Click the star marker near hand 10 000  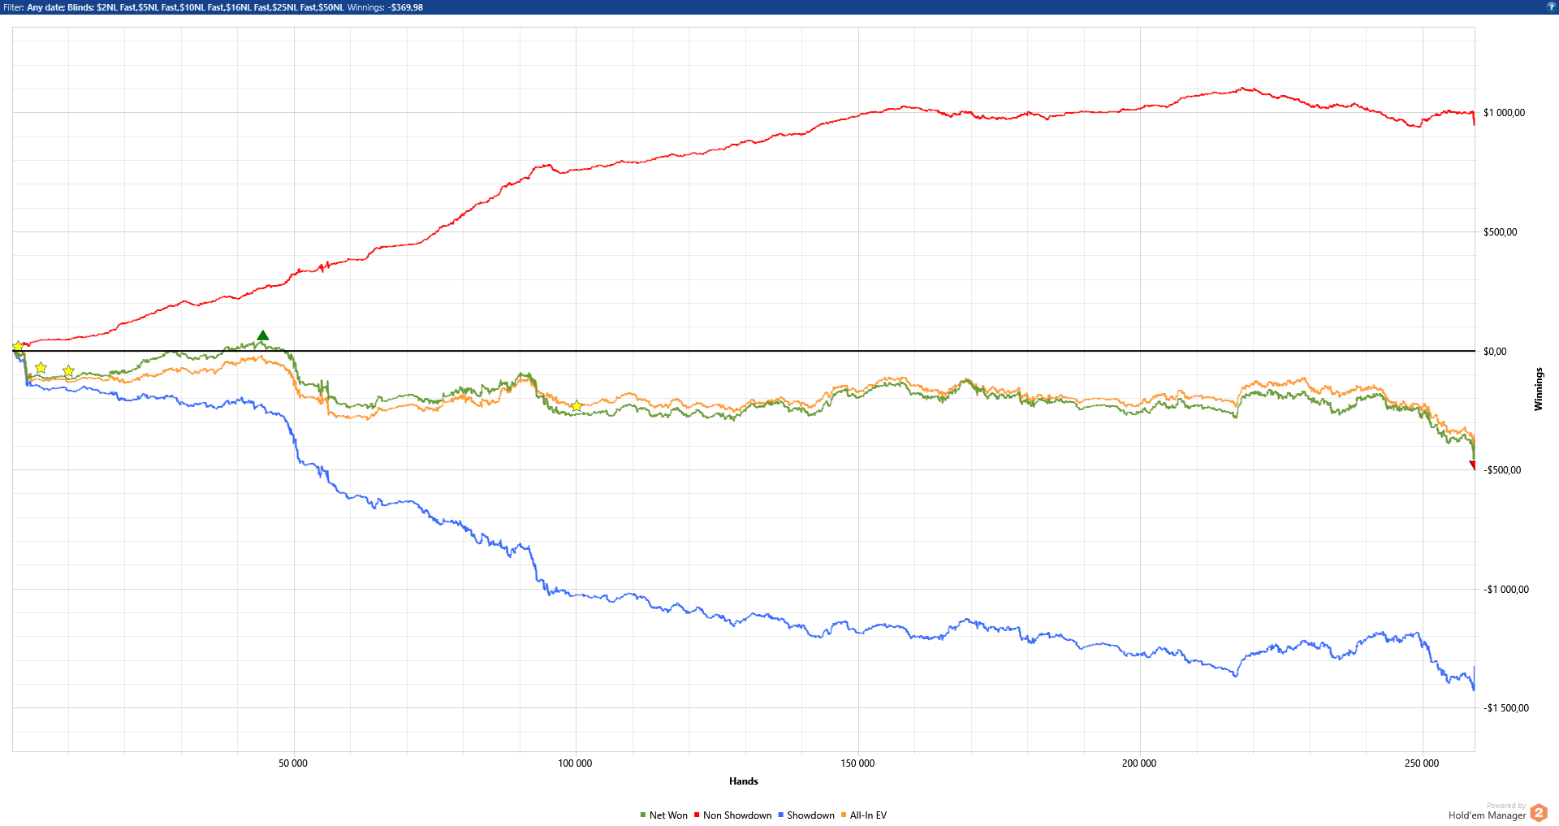click(x=68, y=370)
